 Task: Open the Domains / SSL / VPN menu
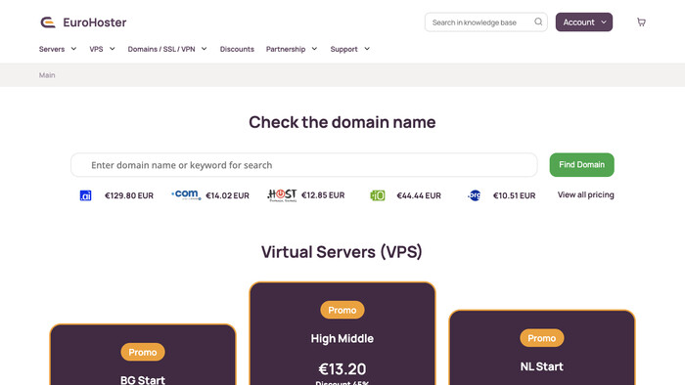click(161, 49)
